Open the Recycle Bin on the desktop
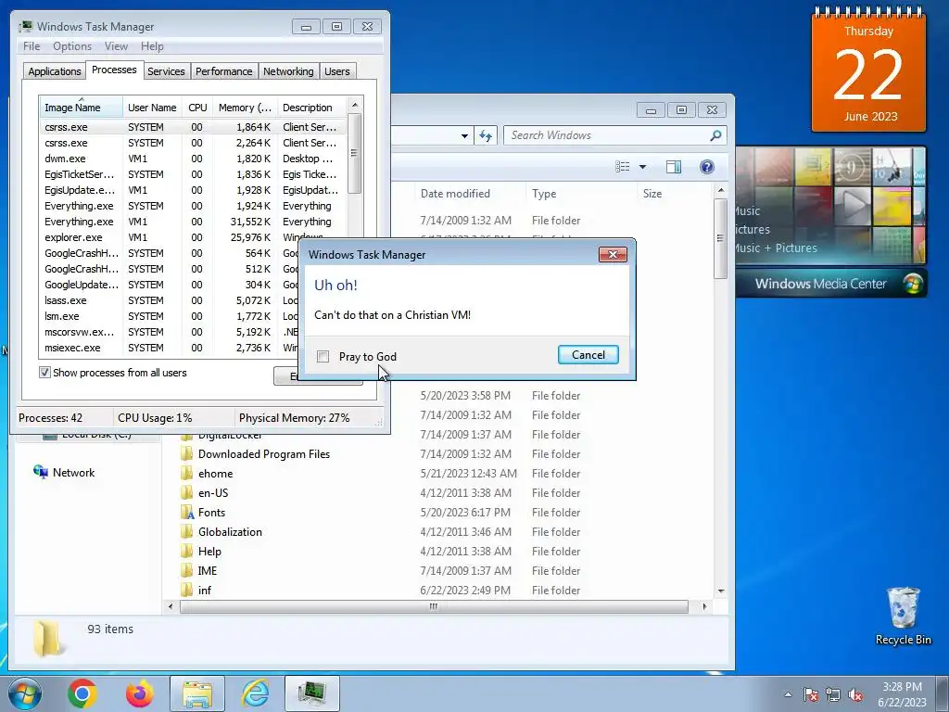949x712 pixels. [x=903, y=616]
